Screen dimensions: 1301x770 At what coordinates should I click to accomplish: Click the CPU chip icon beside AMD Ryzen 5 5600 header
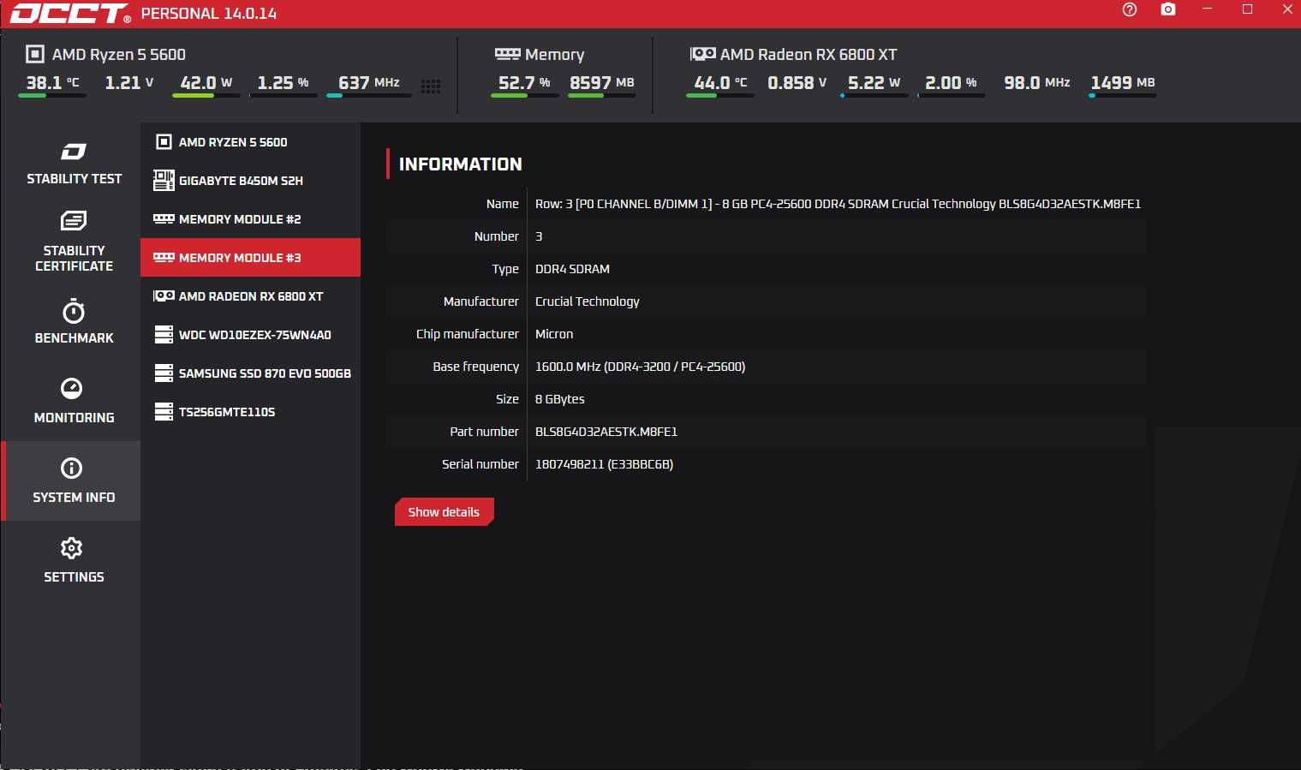35,54
